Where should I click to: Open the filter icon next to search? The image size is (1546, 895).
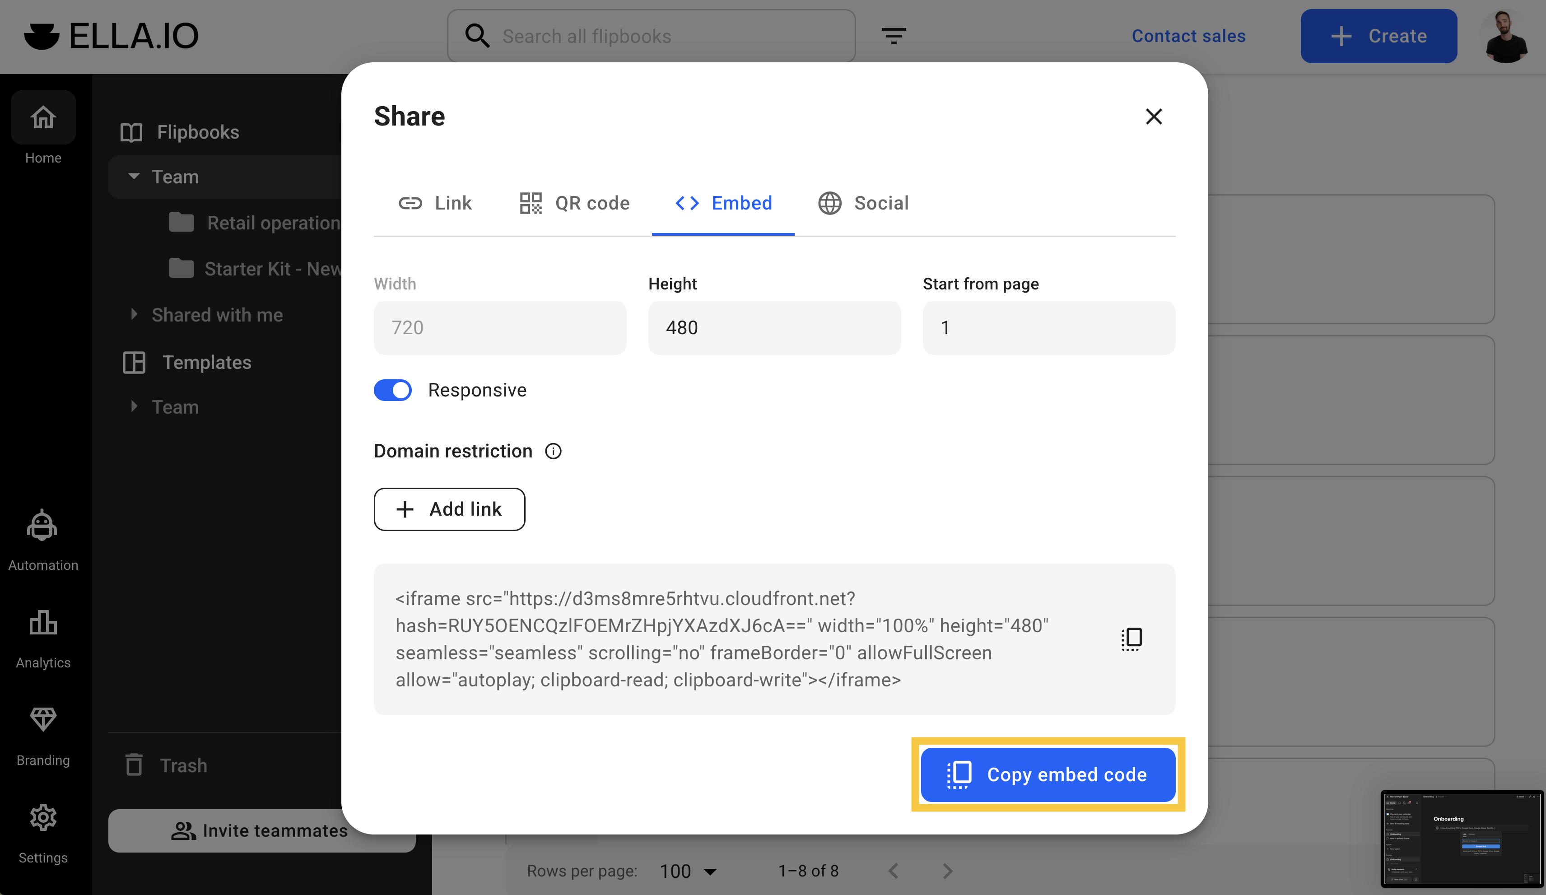tap(893, 36)
